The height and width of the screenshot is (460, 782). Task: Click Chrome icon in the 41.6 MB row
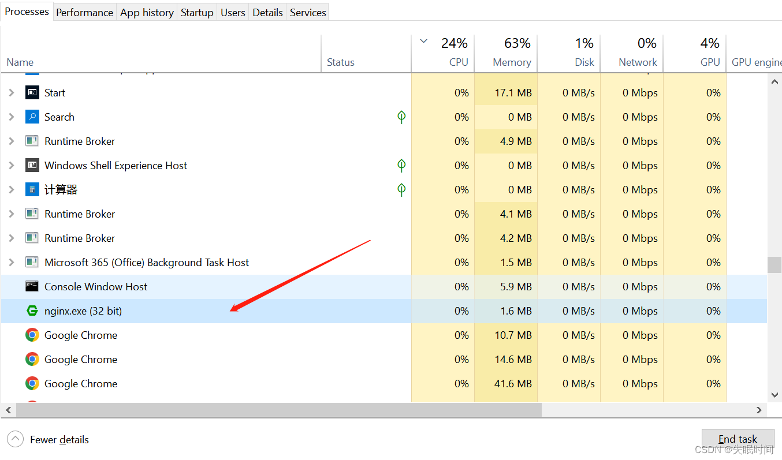tap(32, 383)
